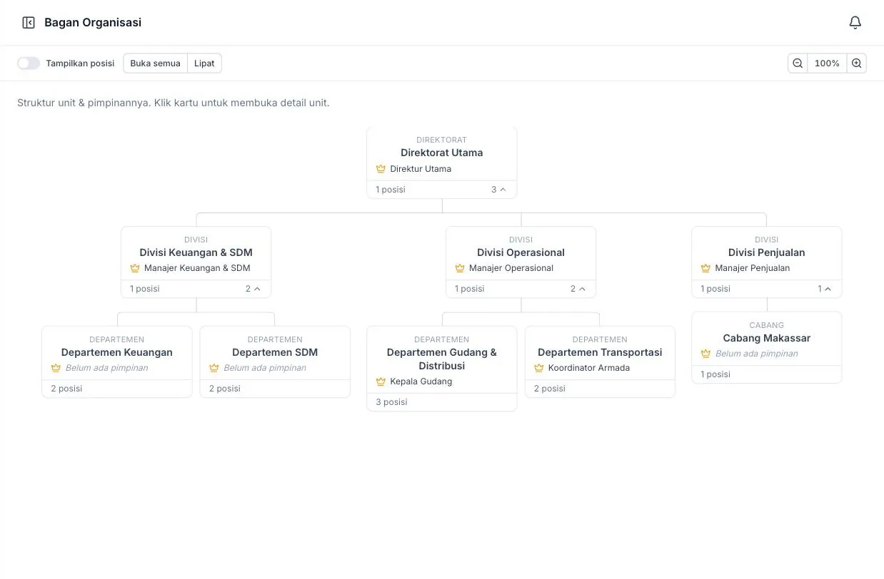Zoom in the organization chart
Viewport: 884px width, 579px height.
click(x=856, y=63)
